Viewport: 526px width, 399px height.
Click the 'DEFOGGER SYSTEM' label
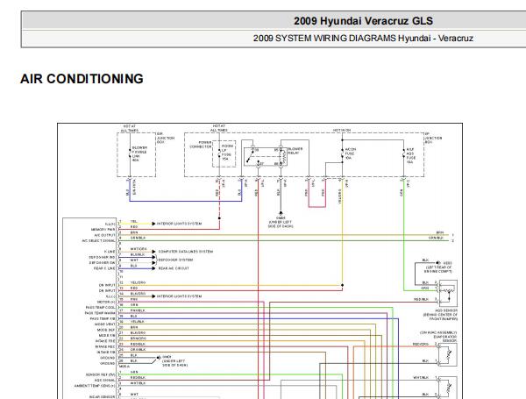click(175, 260)
